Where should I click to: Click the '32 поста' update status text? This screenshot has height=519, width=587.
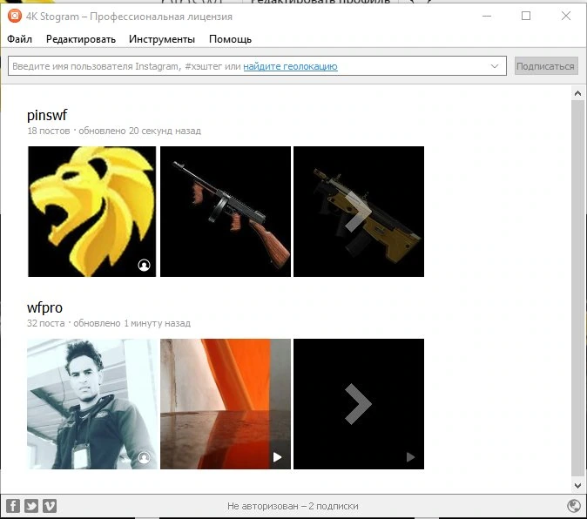(109, 323)
